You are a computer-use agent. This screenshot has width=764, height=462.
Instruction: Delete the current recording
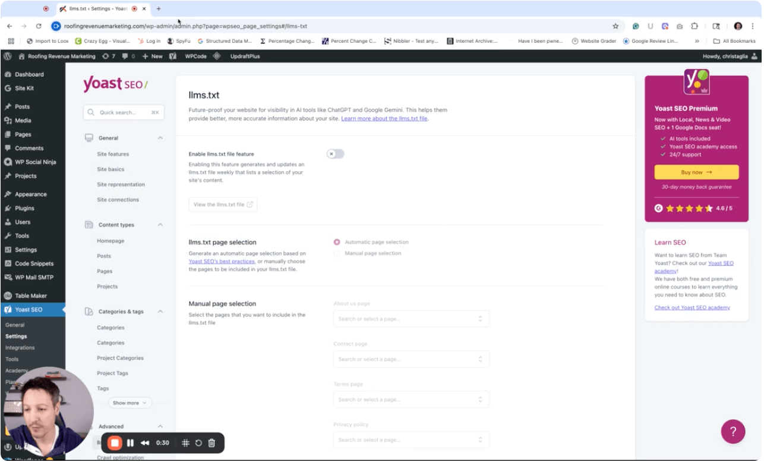[x=211, y=442]
